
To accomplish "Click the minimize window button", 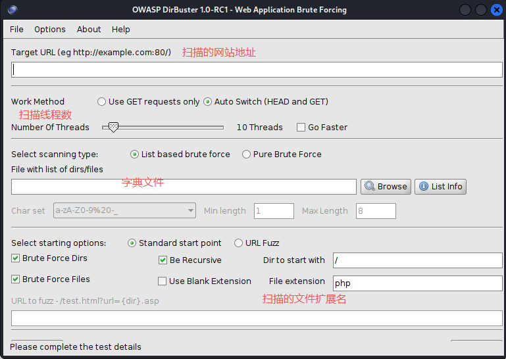I will pos(465,10).
